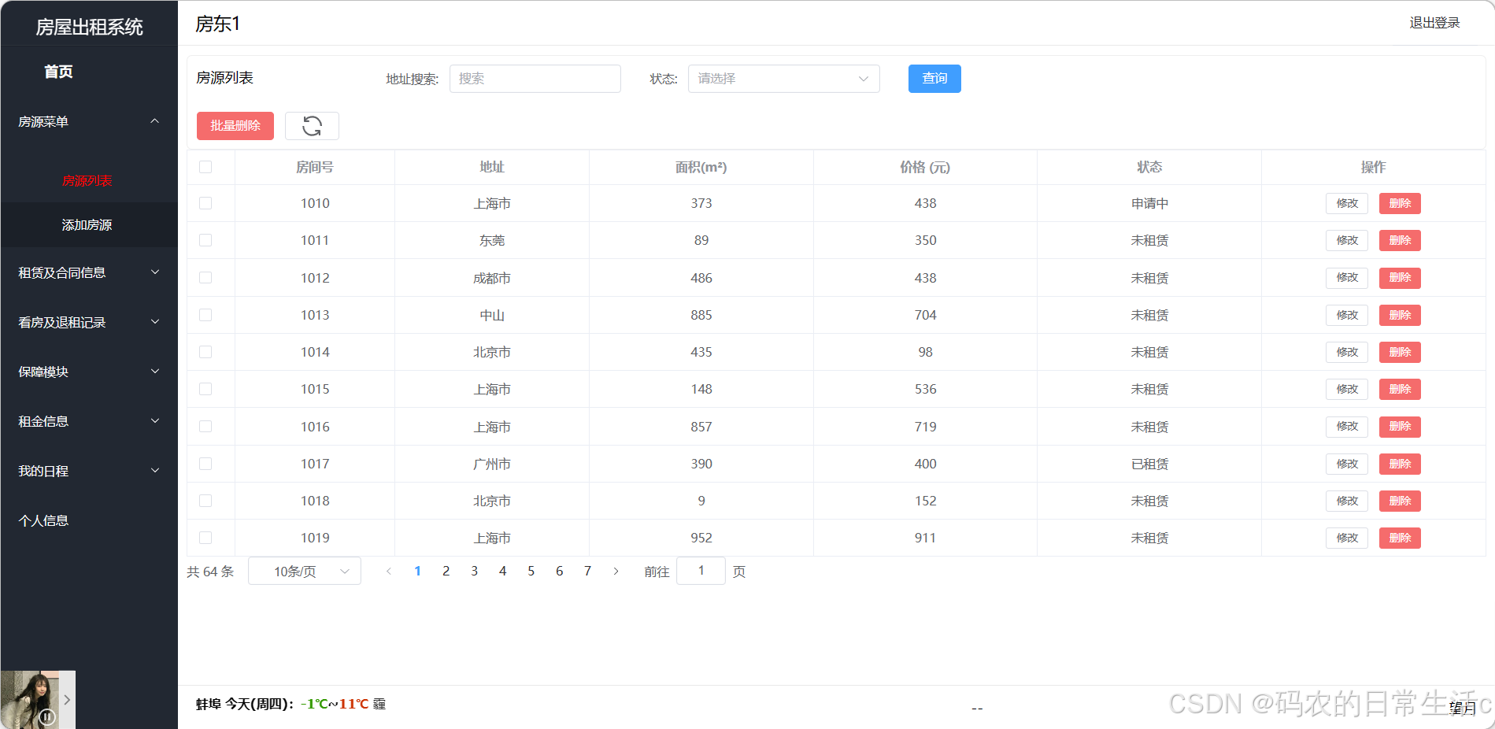Open the 10条/页 page size dropdown
This screenshot has width=1495, height=729.
point(304,571)
